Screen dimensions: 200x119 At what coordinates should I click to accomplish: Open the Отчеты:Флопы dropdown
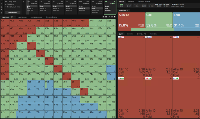point(52,17)
